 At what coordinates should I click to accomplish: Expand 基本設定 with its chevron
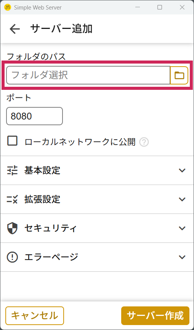click(x=182, y=170)
